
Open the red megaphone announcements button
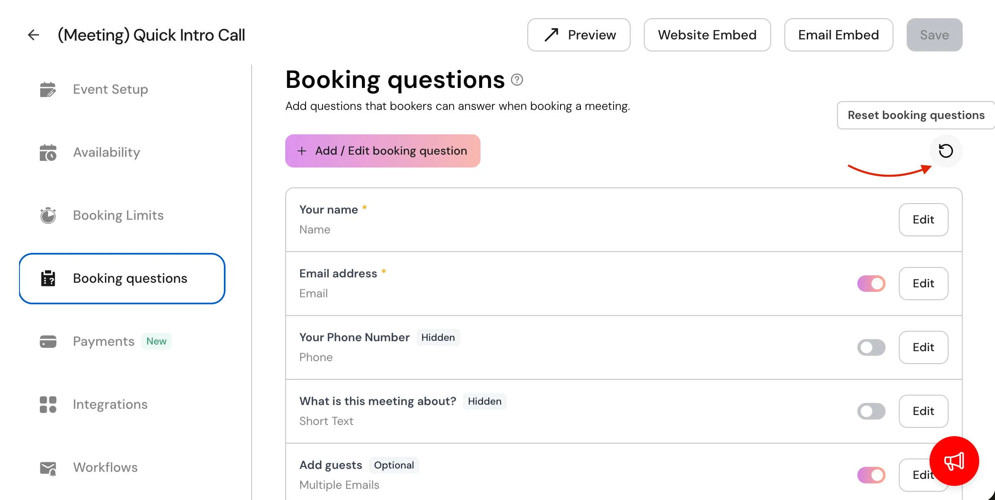point(954,461)
